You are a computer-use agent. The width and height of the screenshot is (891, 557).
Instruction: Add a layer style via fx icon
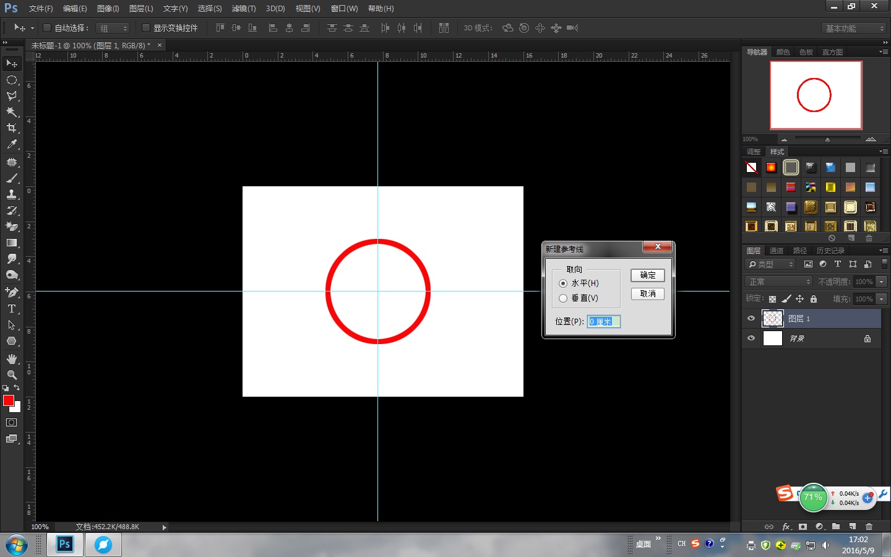pyautogui.click(x=786, y=527)
